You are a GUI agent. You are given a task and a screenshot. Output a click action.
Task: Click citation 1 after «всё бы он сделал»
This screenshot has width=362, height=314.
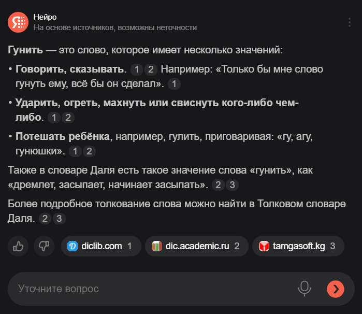point(175,84)
